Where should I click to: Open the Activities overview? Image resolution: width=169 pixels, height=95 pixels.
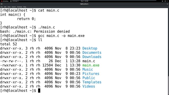(5, 1)
